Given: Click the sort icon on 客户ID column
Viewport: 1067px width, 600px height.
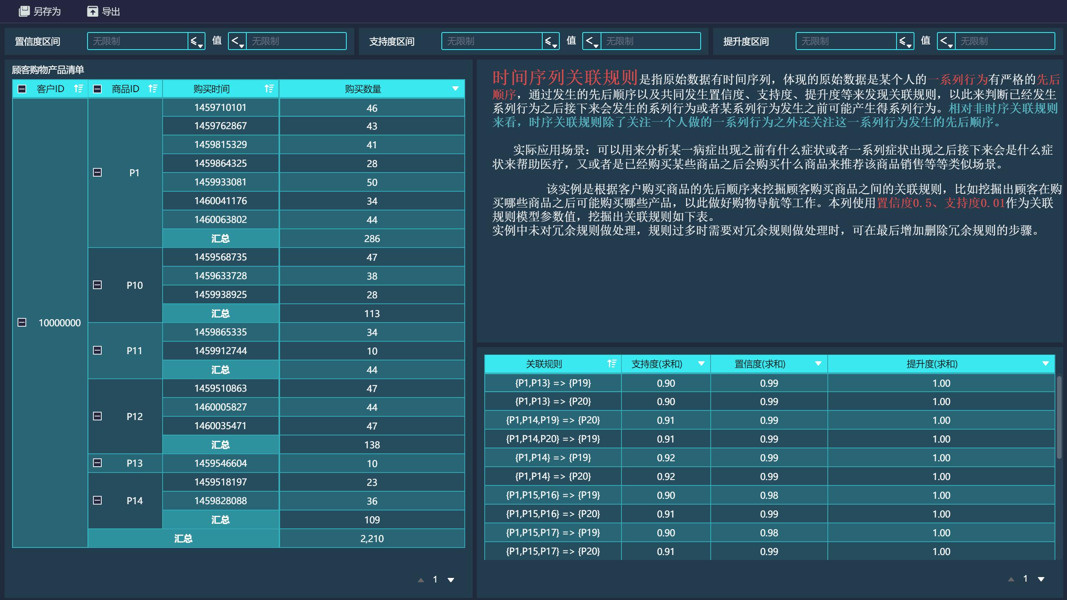Looking at the screenshot, I should coord(78,88).
